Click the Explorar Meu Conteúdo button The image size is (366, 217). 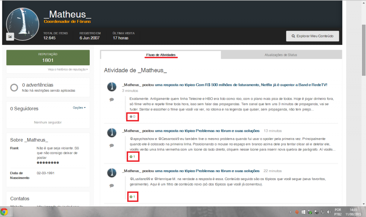[312, 36]
